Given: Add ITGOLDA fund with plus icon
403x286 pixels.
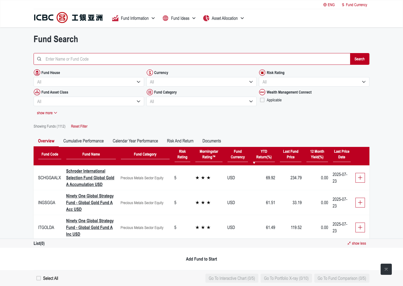Looking at the screenshot, I should pos(360,227).
